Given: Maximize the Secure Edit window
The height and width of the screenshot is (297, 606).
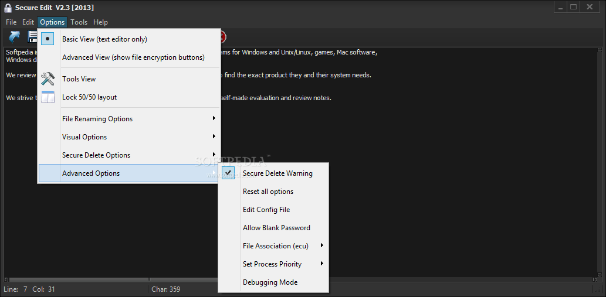Looking at the screenshot, I should click(574, 6).
